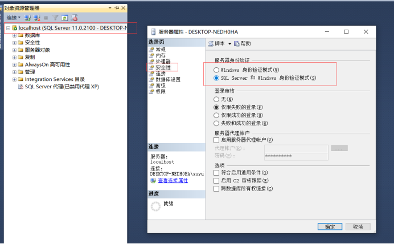Click the 确定 button
Screen dimensions: 394x244
coord(330,227)
